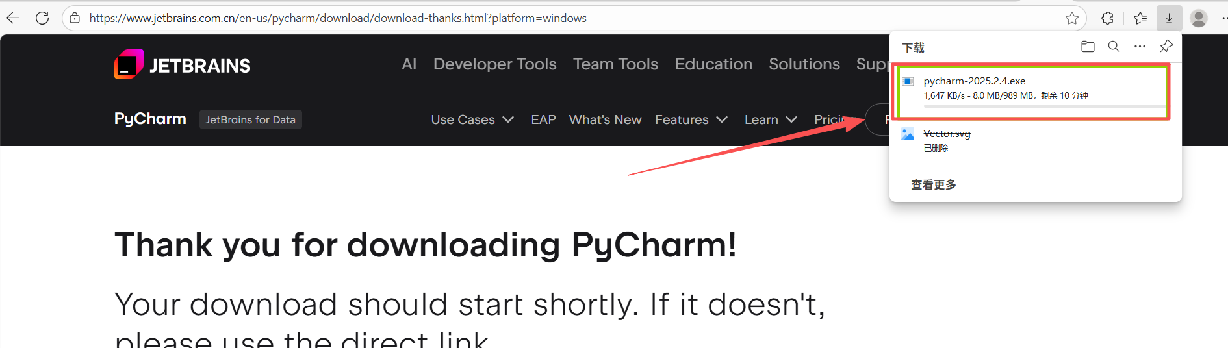Open the Education menu
Image resolution: width=1228 pixels, height=348 pixels.
click(713, 64)
